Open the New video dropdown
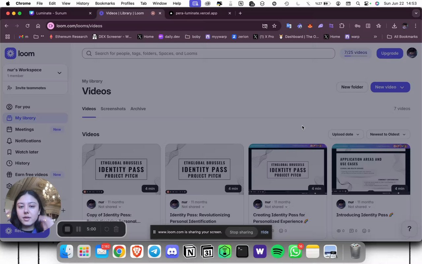 390,87
